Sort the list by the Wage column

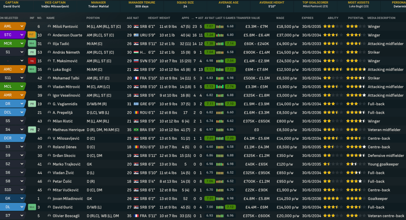[x=280, y=18]
